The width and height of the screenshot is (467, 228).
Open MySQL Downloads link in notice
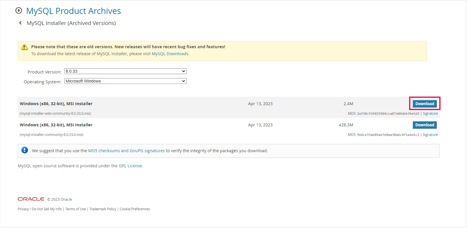[170, 54]
